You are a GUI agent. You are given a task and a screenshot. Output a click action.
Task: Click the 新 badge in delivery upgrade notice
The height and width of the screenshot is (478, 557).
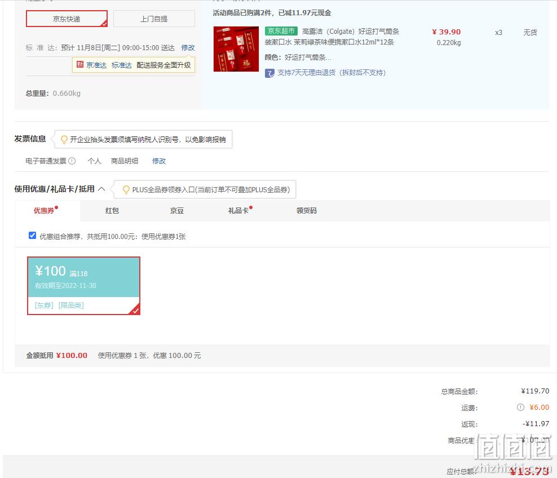80,65
